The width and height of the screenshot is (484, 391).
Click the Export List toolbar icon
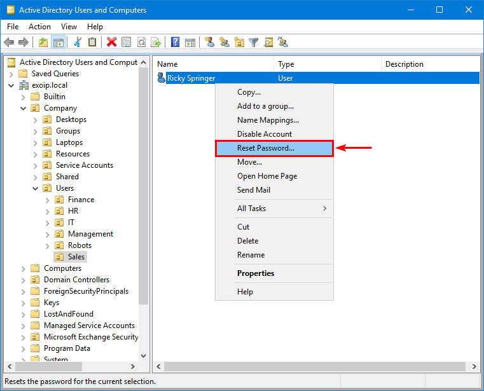pos(156,42)
